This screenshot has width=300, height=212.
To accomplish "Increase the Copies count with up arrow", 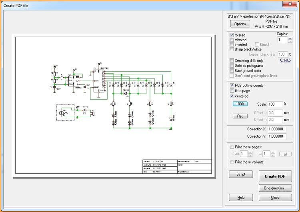I will pyautogui.click(x=290, y=38).
